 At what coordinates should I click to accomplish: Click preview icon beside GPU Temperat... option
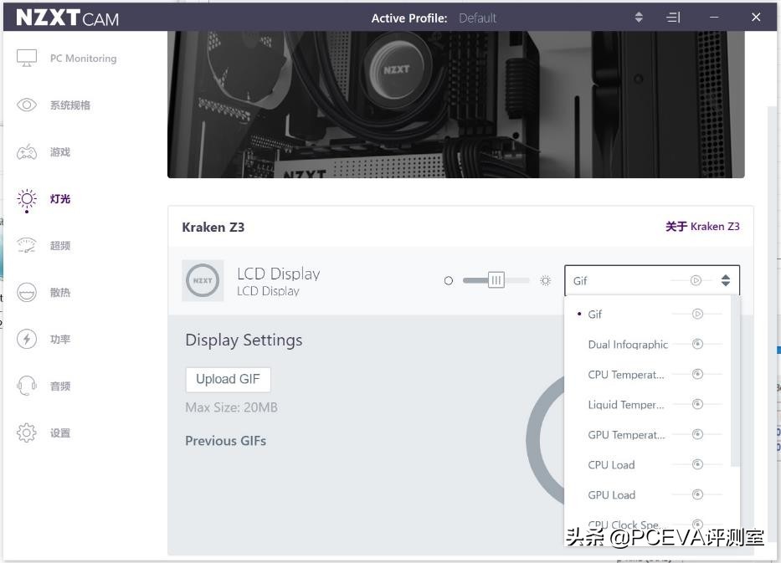tap(697, 434)
